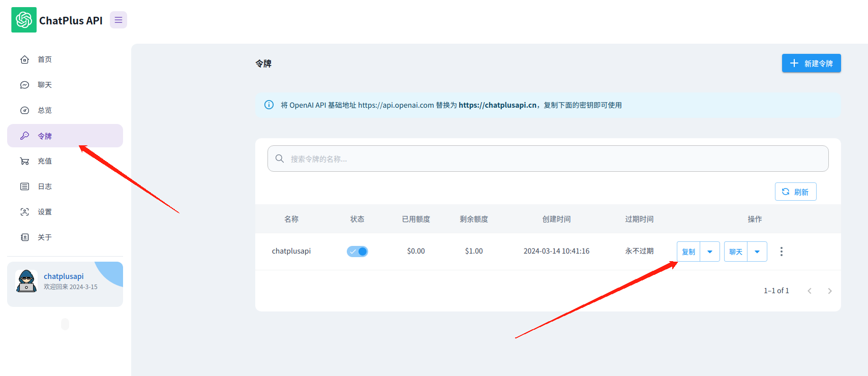Click the search tokens input field

548,159
